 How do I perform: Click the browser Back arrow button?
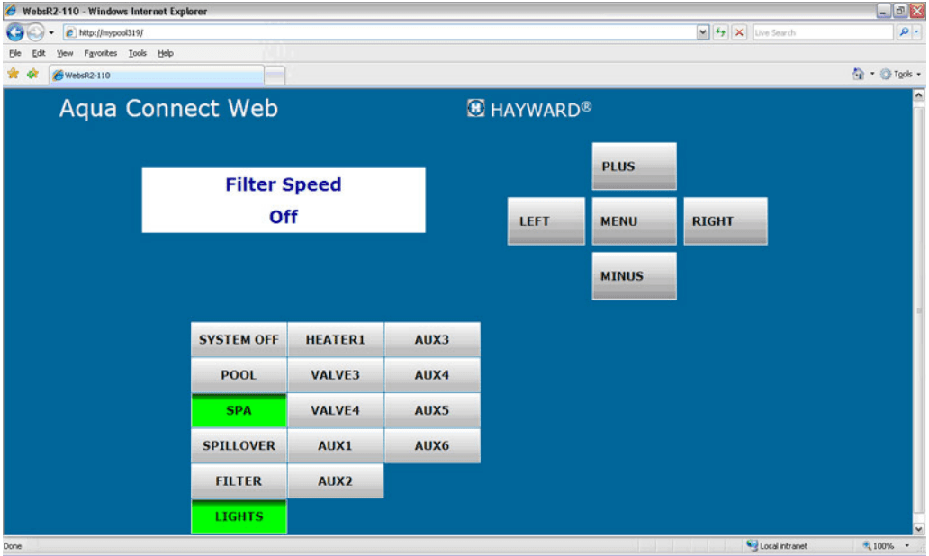tap(15, 32)
